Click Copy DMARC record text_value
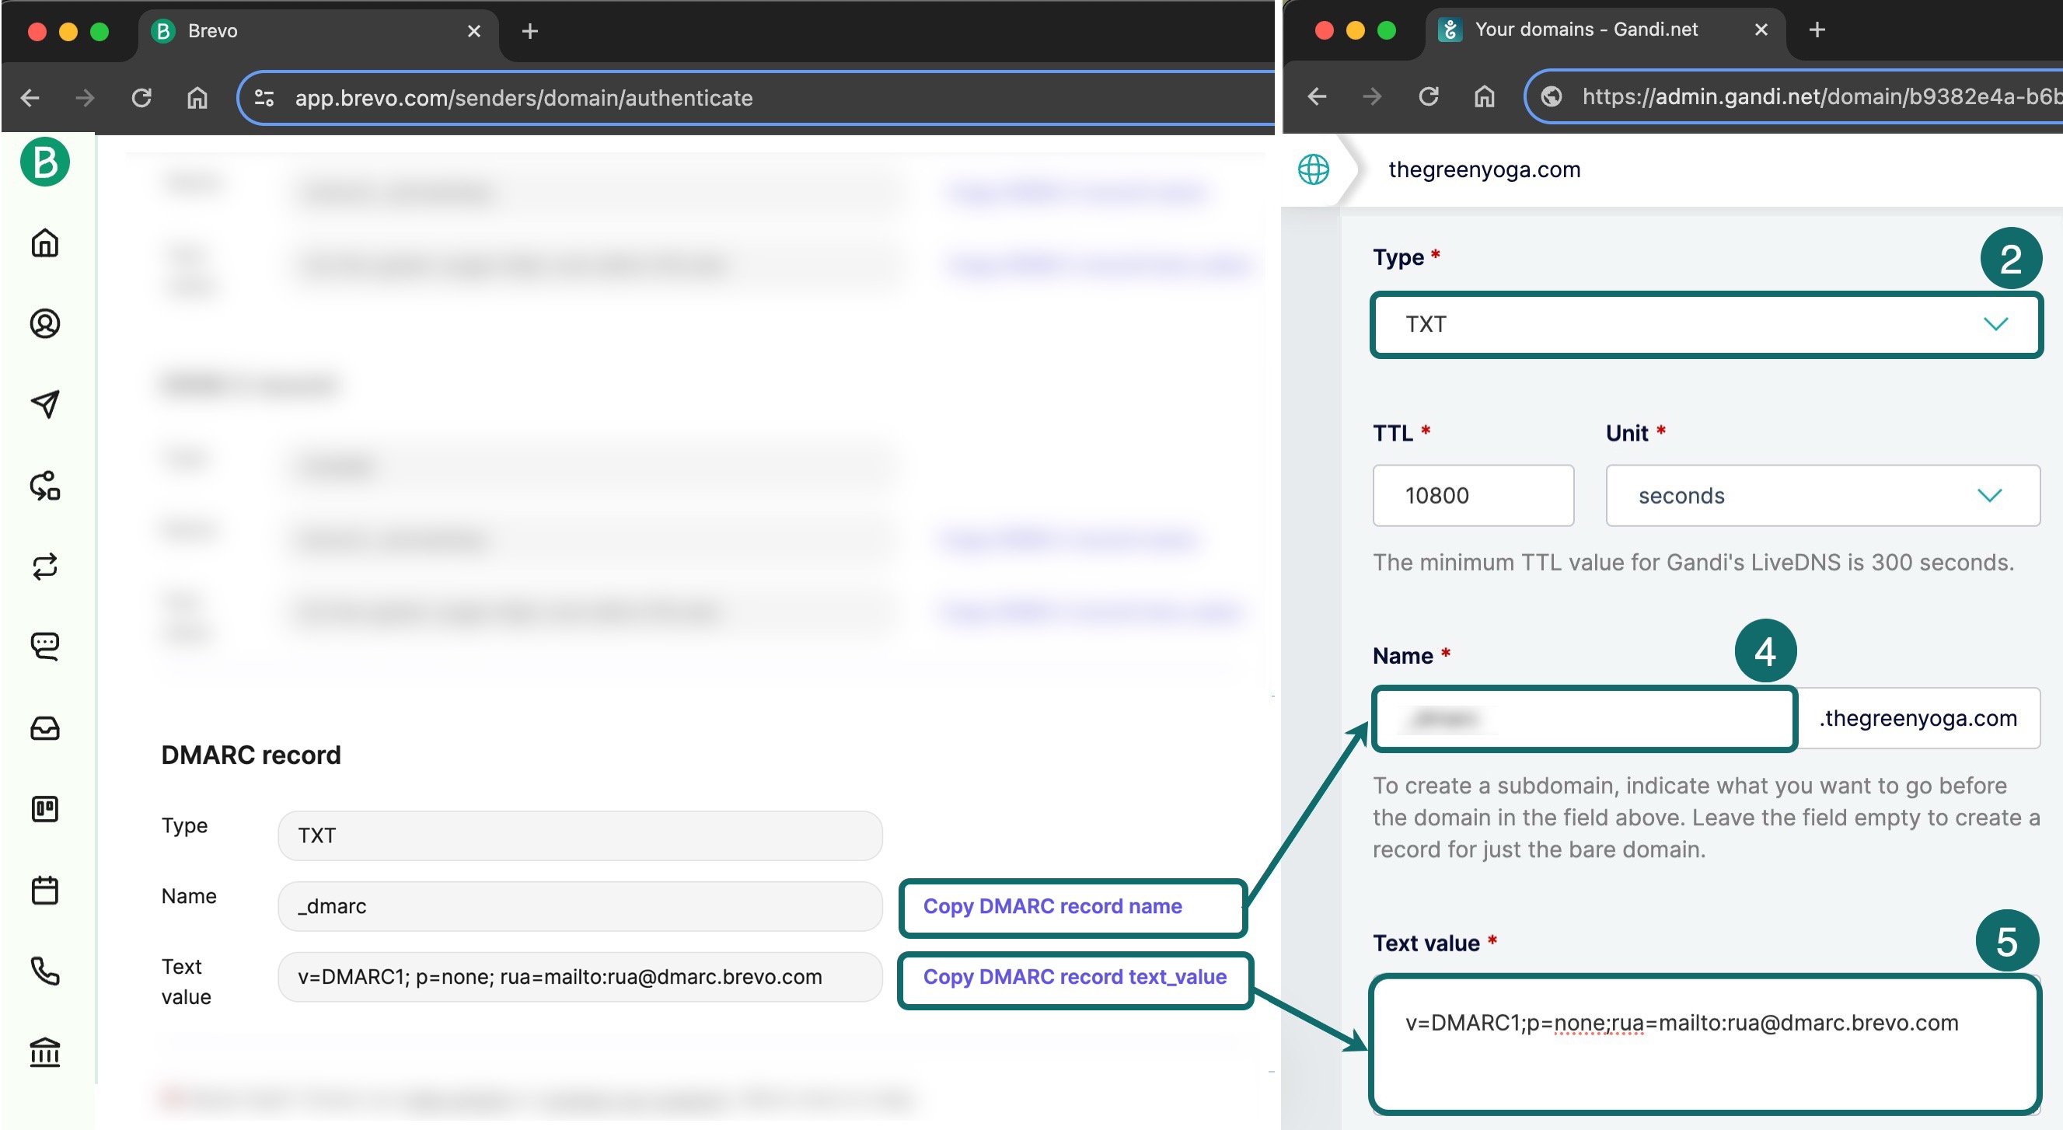This screenshot has height=1130, width=2063. click(x=1075, y=978)
